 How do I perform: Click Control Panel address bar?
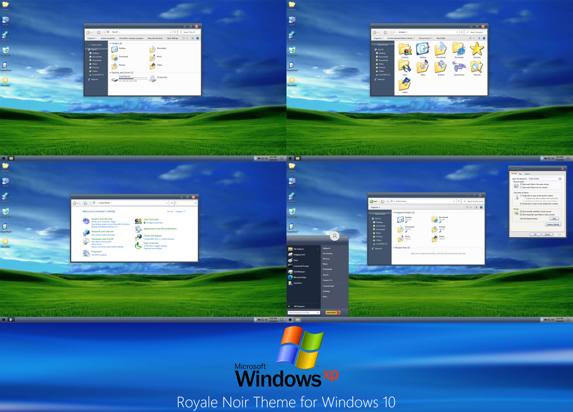(x=131, y=203)
